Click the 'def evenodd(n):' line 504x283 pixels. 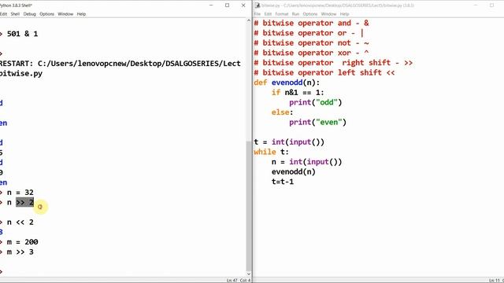click(x=287, y=83)
